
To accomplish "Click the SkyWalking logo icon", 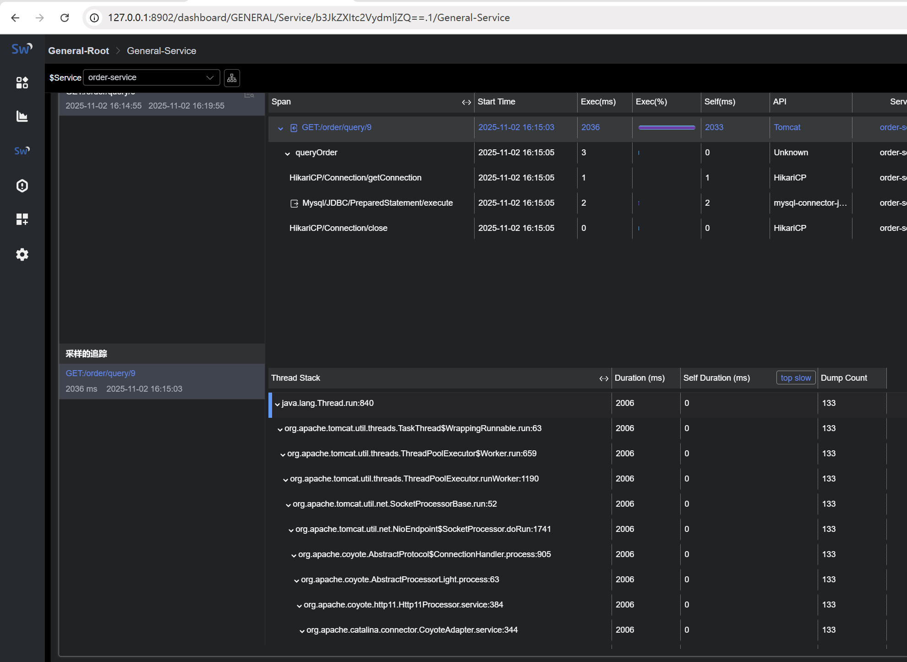I will [22, 49].
